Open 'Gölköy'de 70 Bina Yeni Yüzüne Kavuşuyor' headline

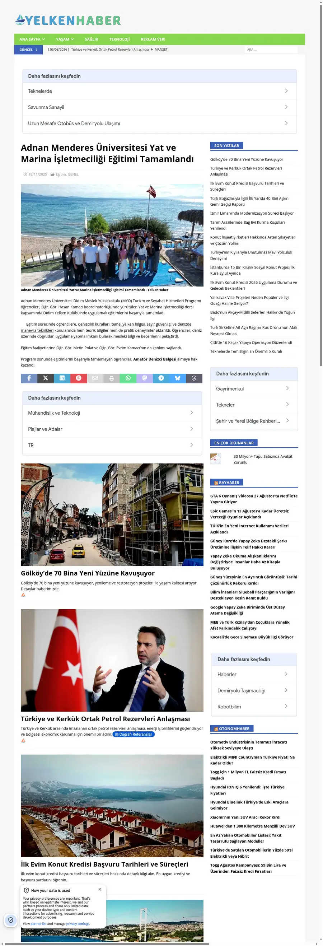tap(88, 573)
